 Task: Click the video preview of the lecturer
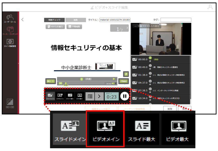point(161,39)
